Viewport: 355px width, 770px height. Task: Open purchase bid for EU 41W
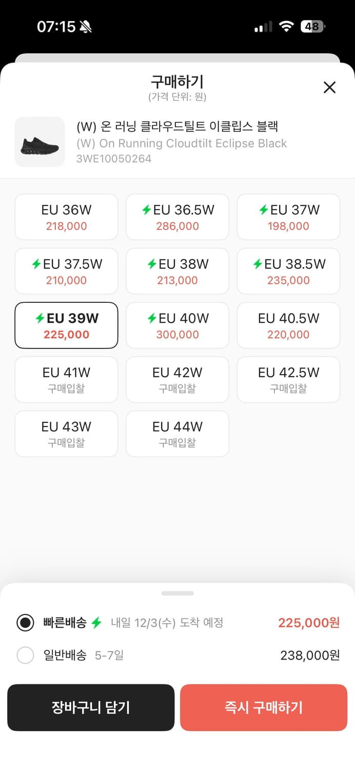[x=66, y=380]
